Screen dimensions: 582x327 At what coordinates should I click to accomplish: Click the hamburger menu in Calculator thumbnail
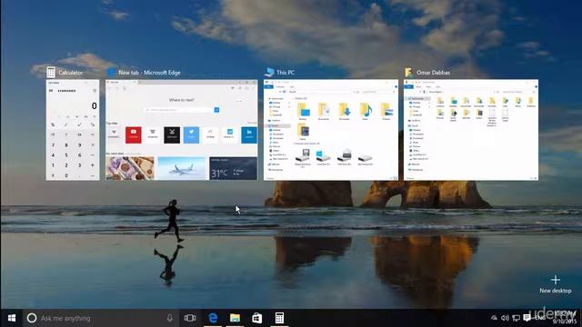(51, 91)
